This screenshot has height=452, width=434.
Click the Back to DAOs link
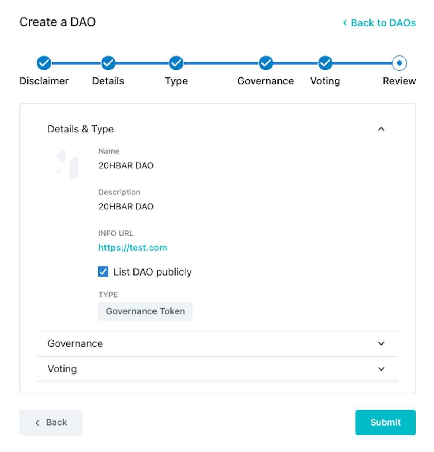[x=379, y=23]
